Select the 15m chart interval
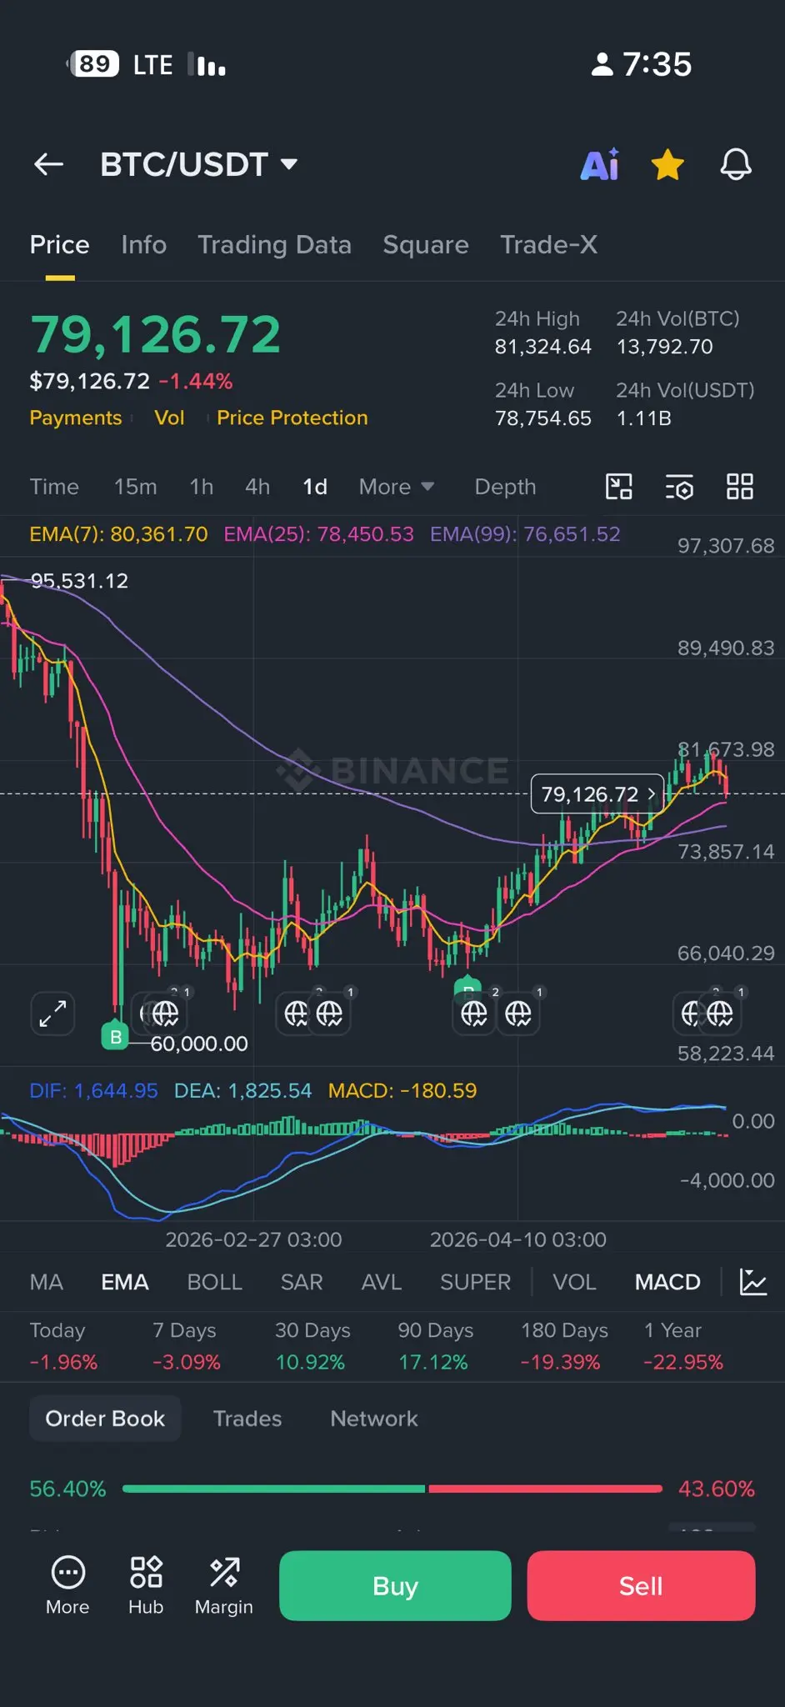785x1707 pixels. 135,487
